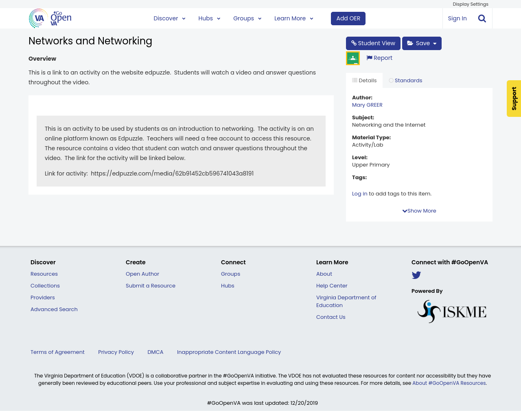This screenshot has height=417, width=521.
Task: View Terms of Agreement
Action: tap(57, 352)
